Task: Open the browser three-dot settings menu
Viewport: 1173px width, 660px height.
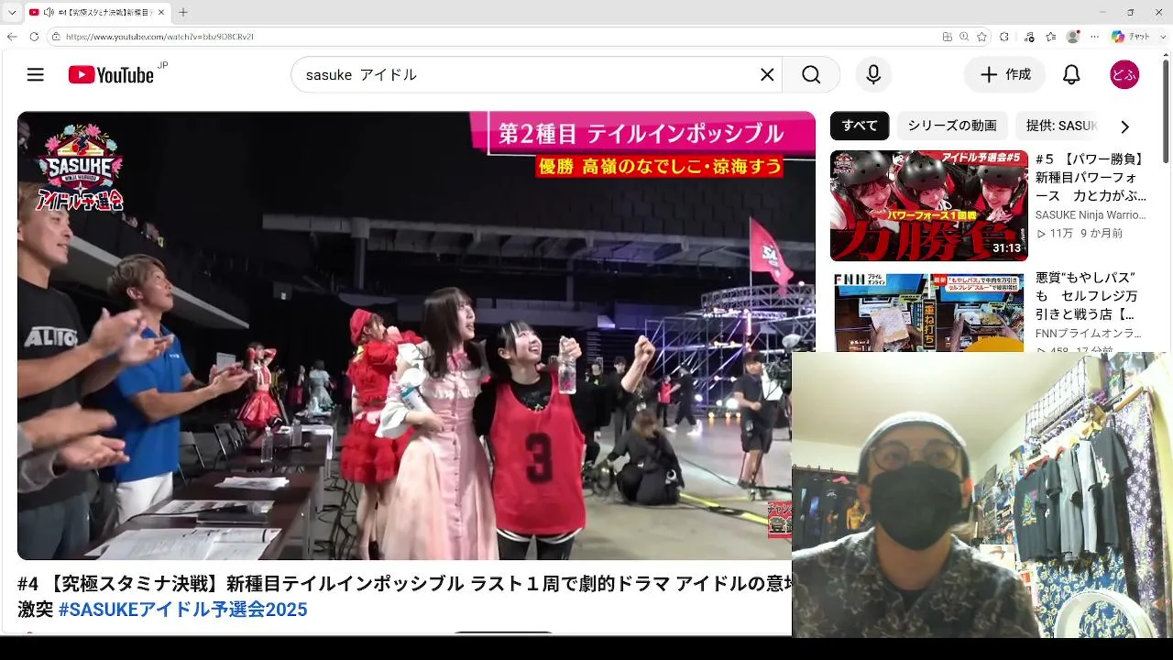Action: [x=1094, y=37]
